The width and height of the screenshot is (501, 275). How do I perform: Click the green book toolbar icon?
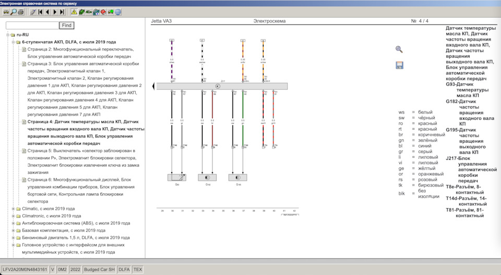pyautogui.click(x=81, y=12)
